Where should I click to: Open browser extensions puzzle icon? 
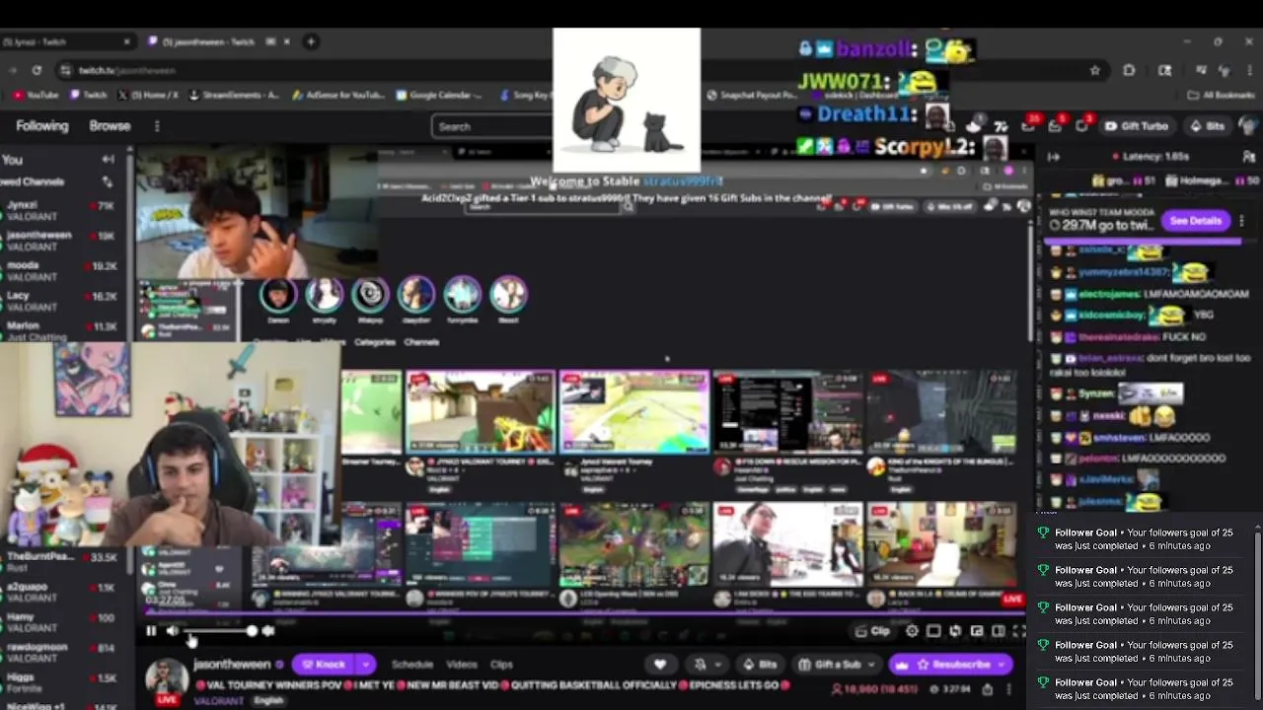pyautogui.click(x=1129, y=70)
